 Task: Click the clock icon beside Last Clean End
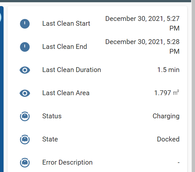click(25, 47)
